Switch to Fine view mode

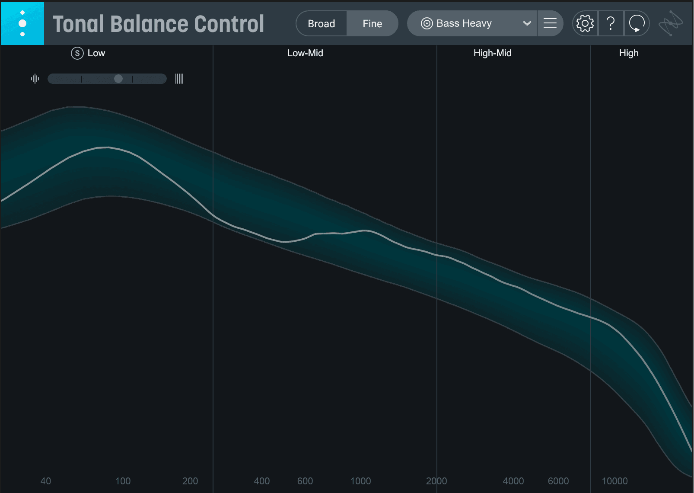[x=372, y=23]
